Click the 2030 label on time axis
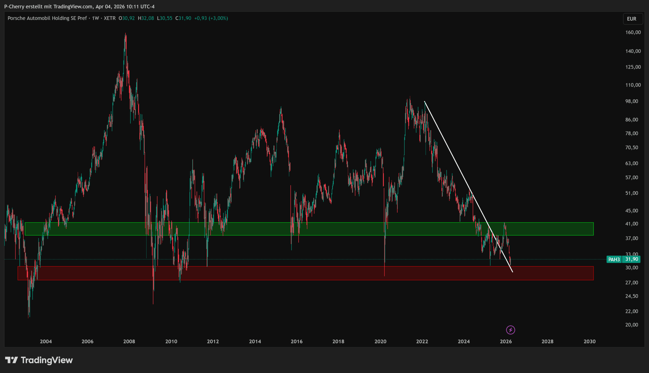Screen dimensions: 649x373 [589, 342]
